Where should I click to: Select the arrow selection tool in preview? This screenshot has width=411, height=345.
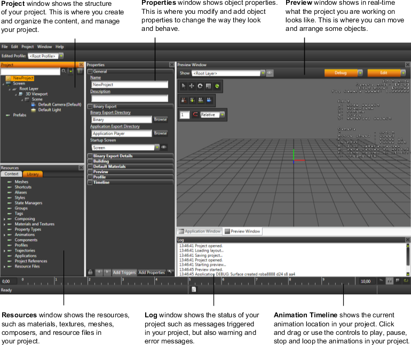(x=184, y=86)
